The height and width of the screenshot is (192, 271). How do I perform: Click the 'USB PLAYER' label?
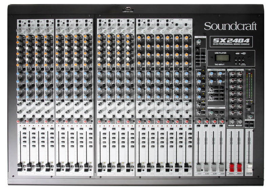221,53
